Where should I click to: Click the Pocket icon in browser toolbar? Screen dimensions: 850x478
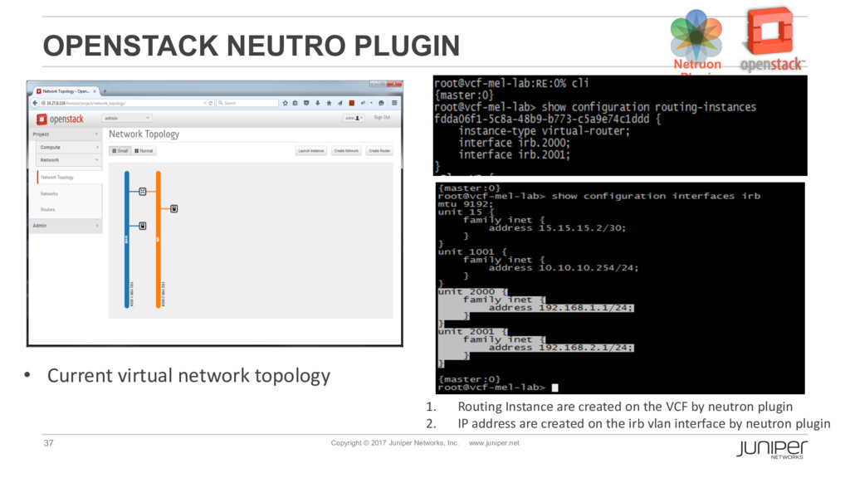point(306,103)
